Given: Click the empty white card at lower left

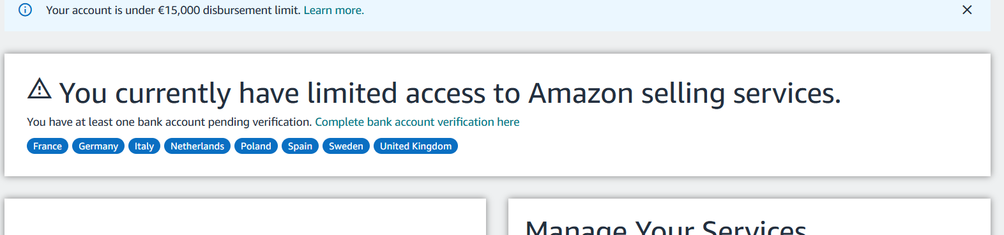Looking at the screenshot, I should [245, 217].
